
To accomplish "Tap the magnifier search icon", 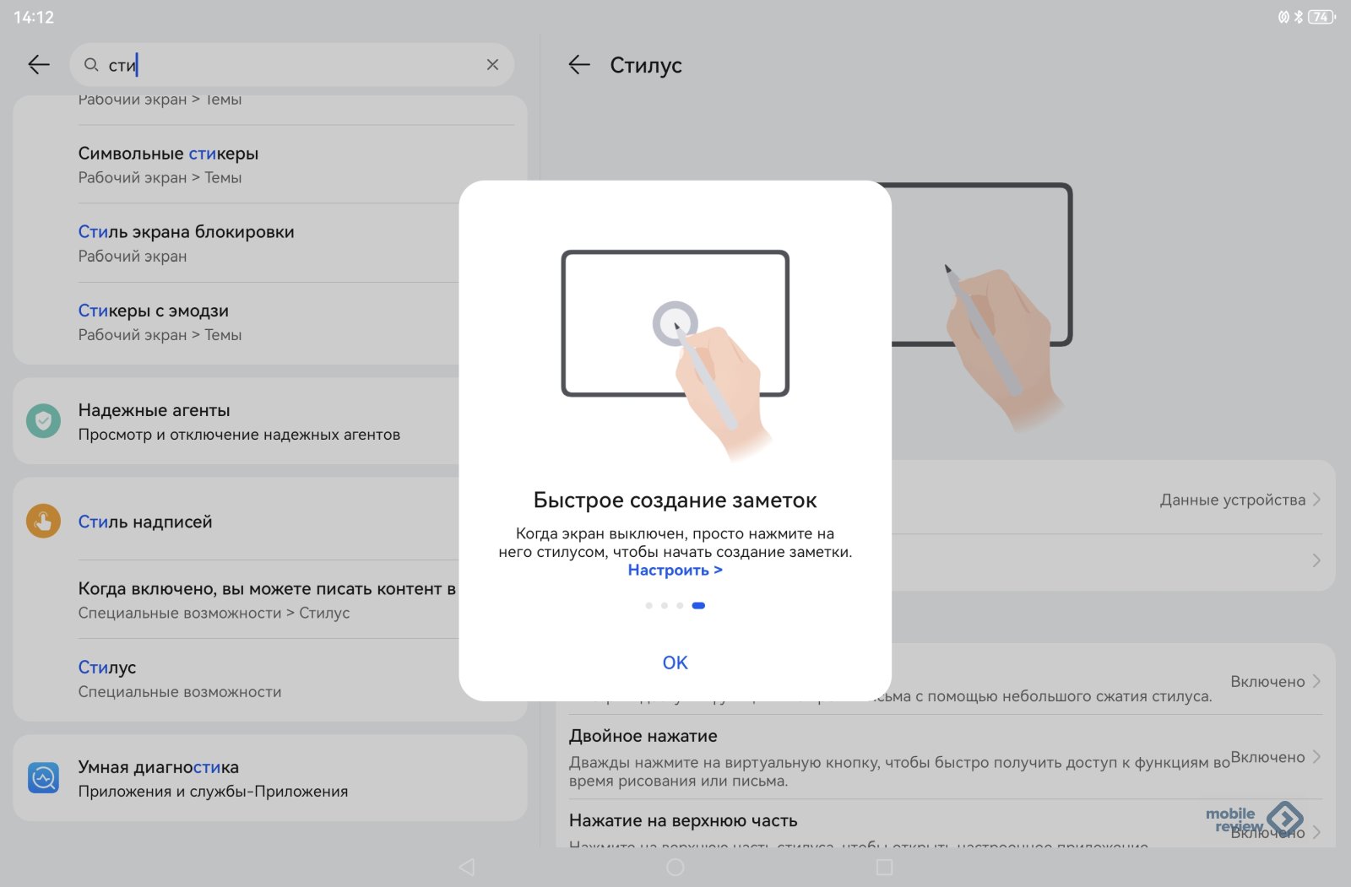I will click(x=91, y=65).
